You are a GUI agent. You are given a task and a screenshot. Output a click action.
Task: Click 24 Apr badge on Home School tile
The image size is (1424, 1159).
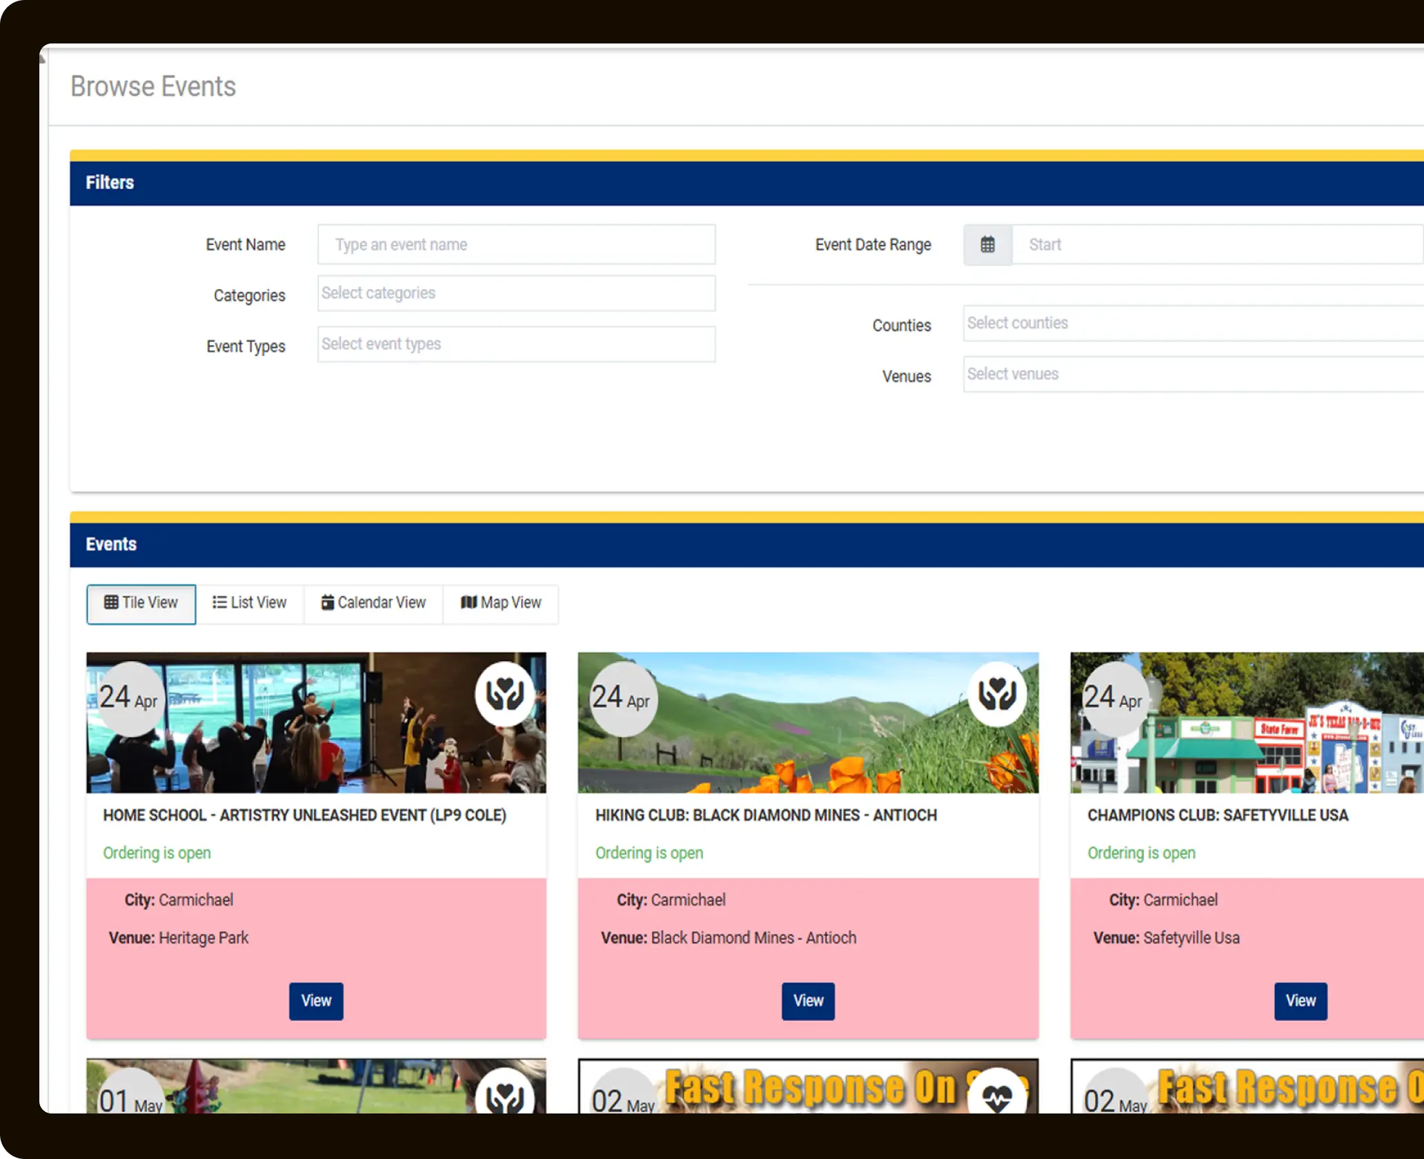click(x=128, y=698)
